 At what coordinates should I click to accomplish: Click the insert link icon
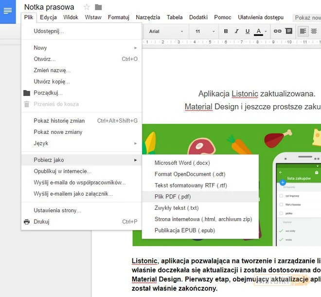(278, 31)
